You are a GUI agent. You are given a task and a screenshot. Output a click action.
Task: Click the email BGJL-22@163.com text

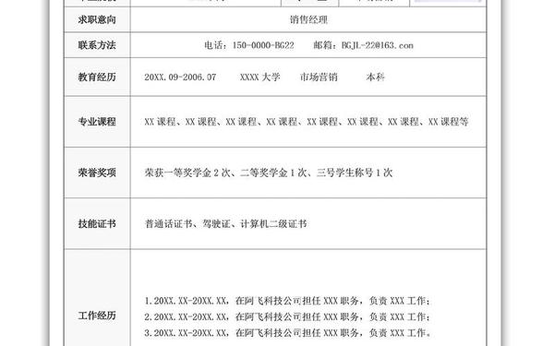pos(378,45)
